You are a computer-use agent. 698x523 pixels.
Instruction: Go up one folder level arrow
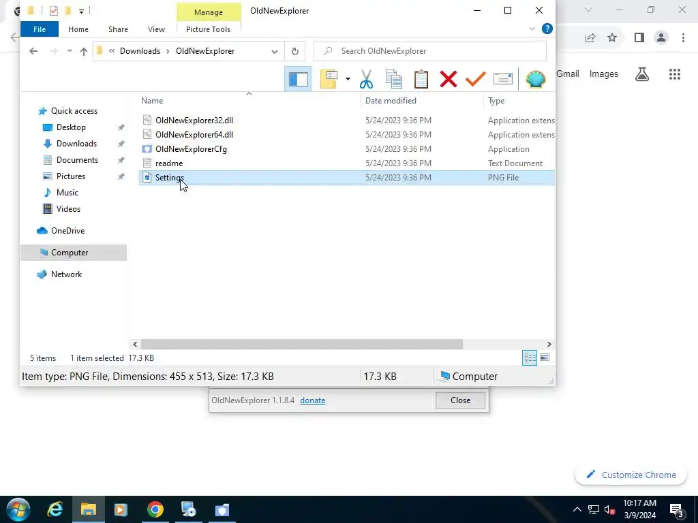[84, 51]
